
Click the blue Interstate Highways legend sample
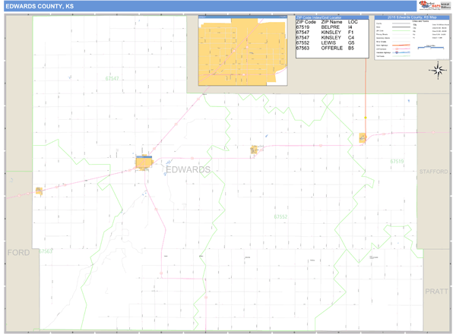[401, 52]
